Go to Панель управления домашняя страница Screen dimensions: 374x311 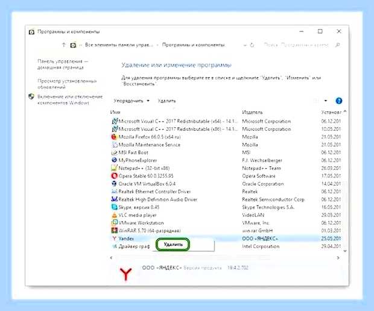tap(63, 64)
